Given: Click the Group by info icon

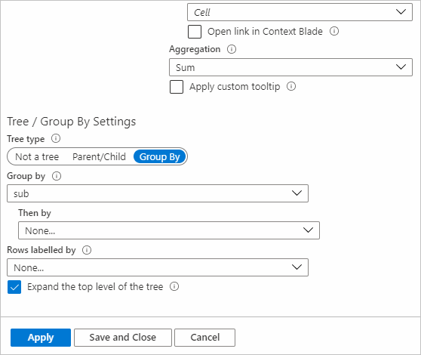Looking at the screenshot, I should [57, 176].
